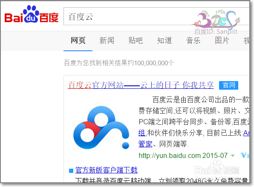Image resolution: width=254 pixels, height=187 pixels.
Task: Click the result count text 100,000,000个
Action: coord(154,63)
